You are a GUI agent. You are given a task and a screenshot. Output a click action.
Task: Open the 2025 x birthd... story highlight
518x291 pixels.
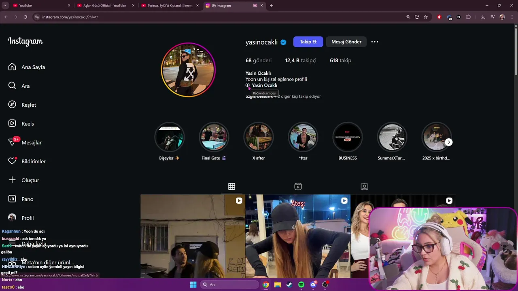[436, 137]
